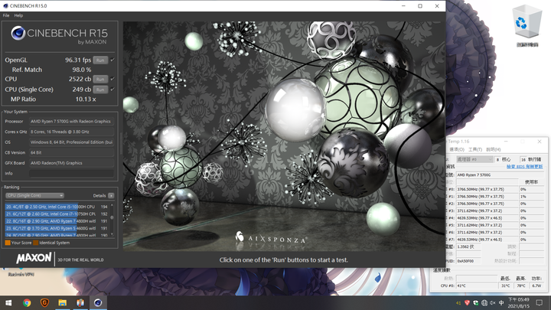Click ranking list scrollbar up arrow
Viewport: 551px width, 310px height.
coord(112,205)
